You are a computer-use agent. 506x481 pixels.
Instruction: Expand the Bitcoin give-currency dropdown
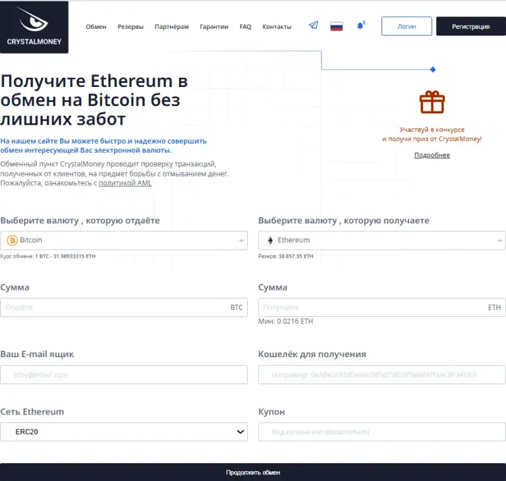tap(124, 240)
